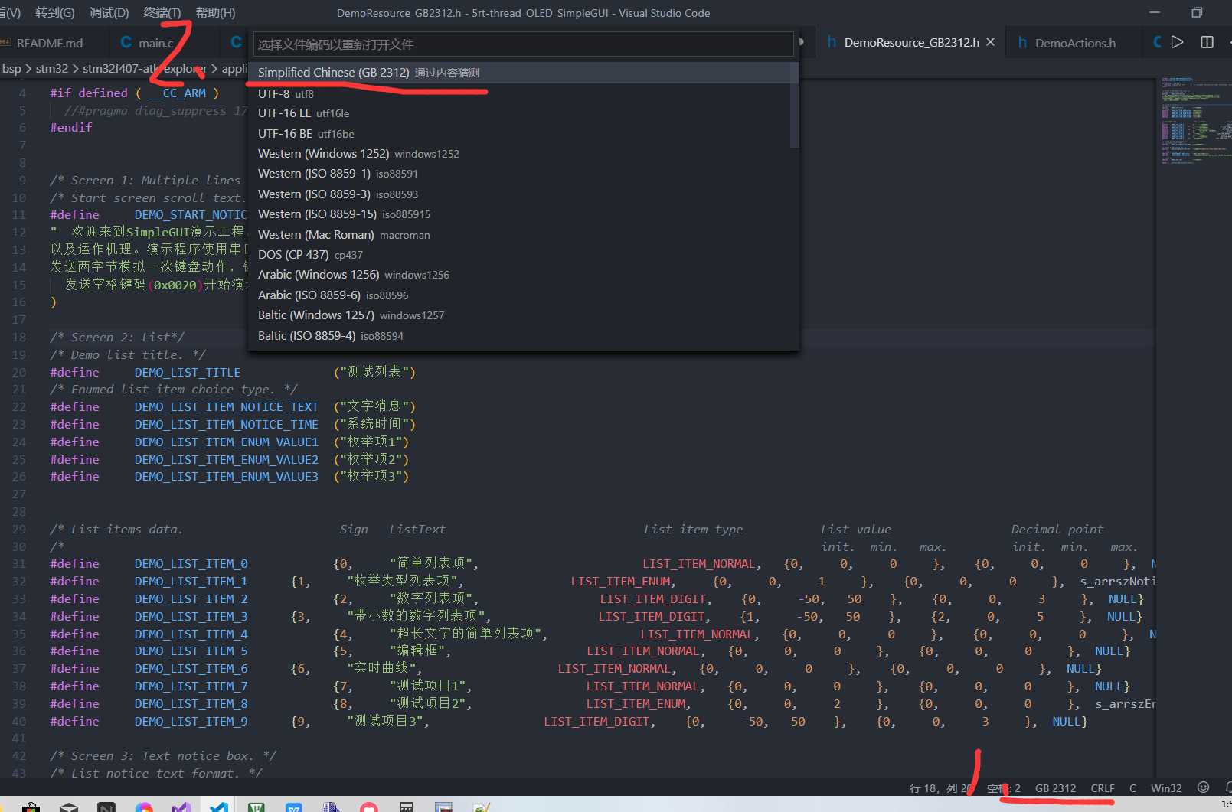The image size is (1232, 812).
Task: Click DEMO_LIST_ITEM_NOTICE_TEXT on line 22
Action: pos(227,407)
